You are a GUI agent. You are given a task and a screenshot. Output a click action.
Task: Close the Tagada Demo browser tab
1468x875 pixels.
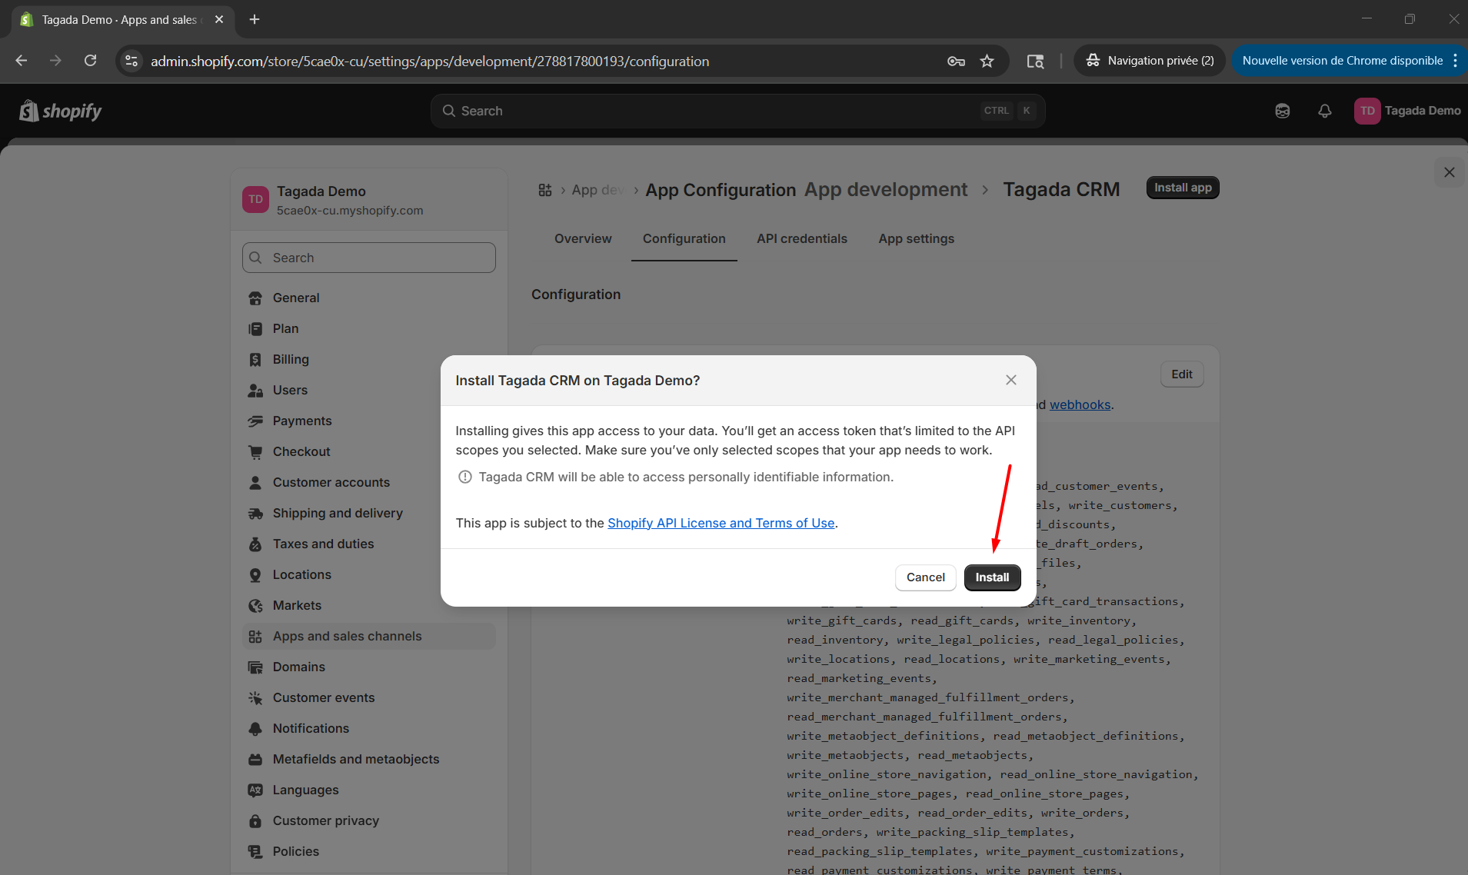[x=219, y=19]
